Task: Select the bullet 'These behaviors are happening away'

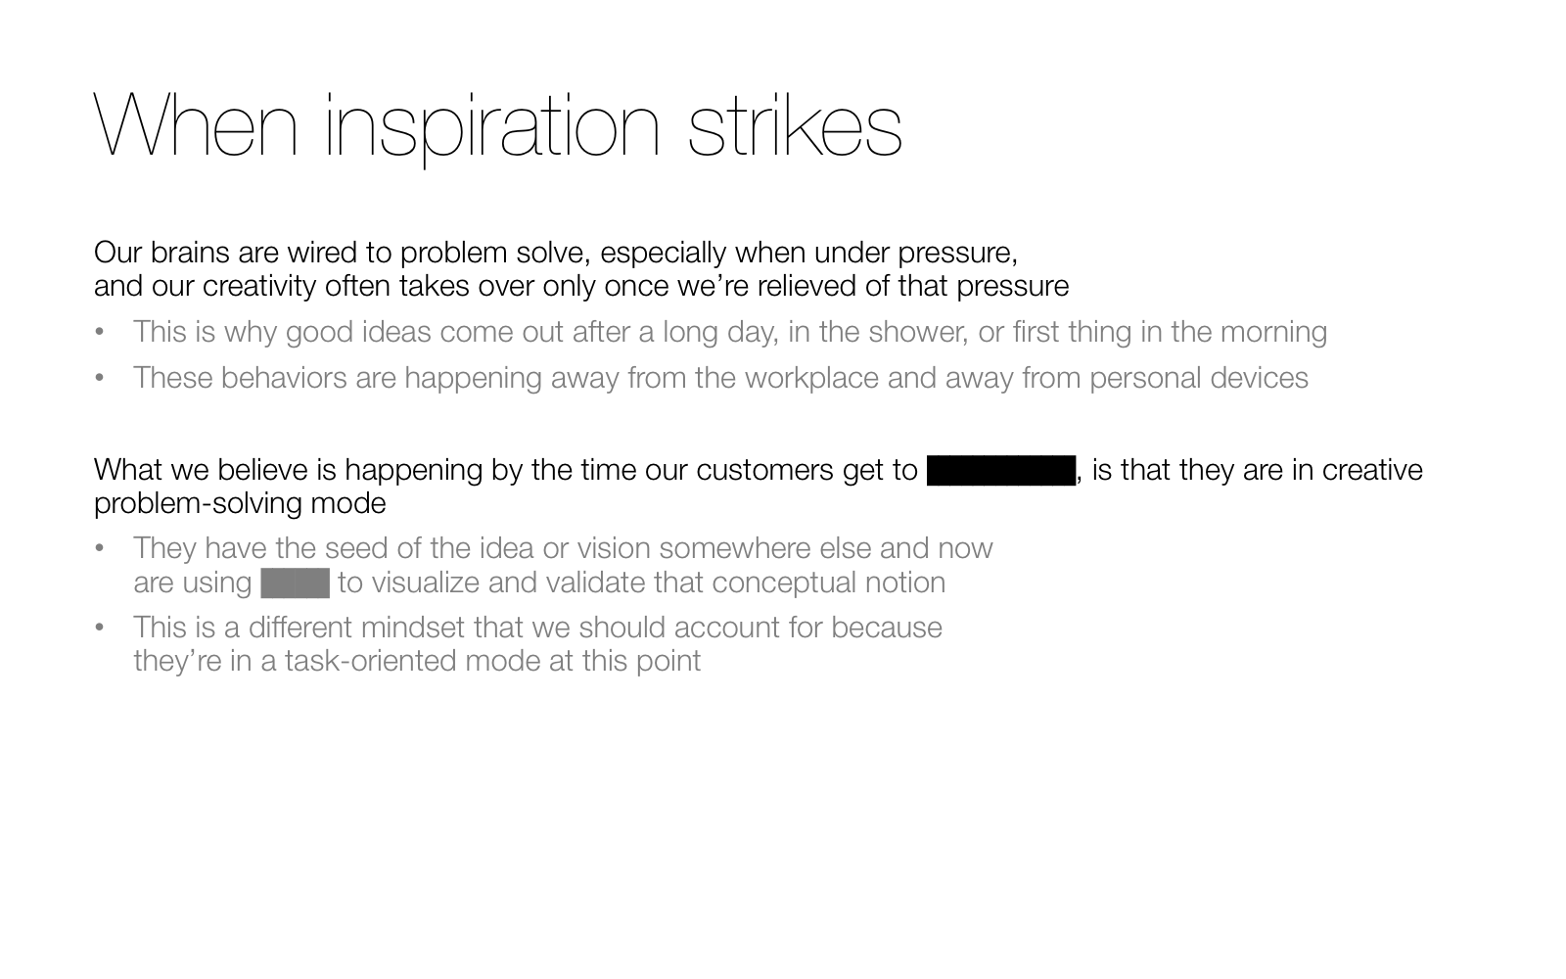Action: point(720,378)
